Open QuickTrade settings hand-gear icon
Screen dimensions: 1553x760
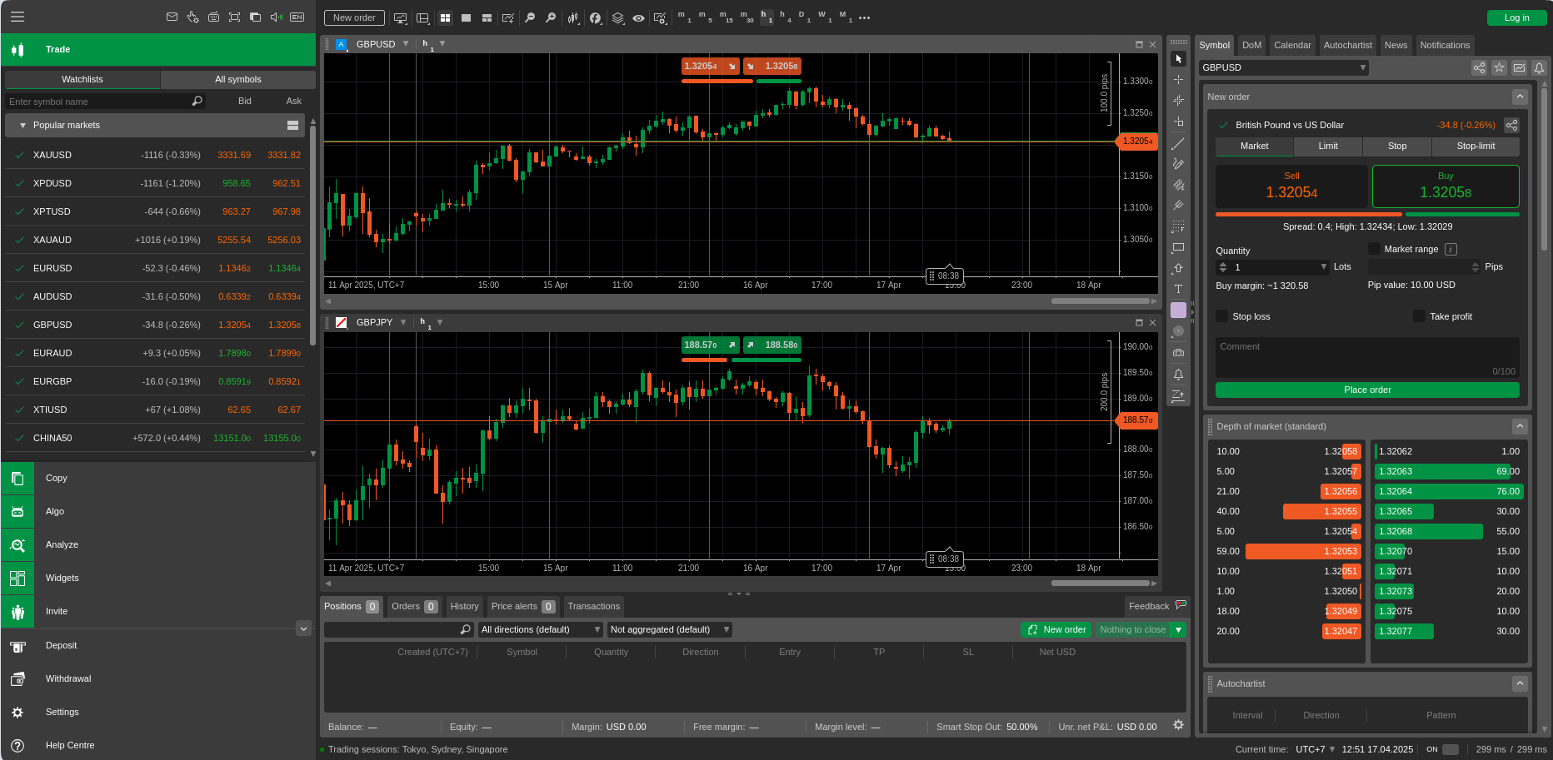pyautogui.click(x=192, y=17)
